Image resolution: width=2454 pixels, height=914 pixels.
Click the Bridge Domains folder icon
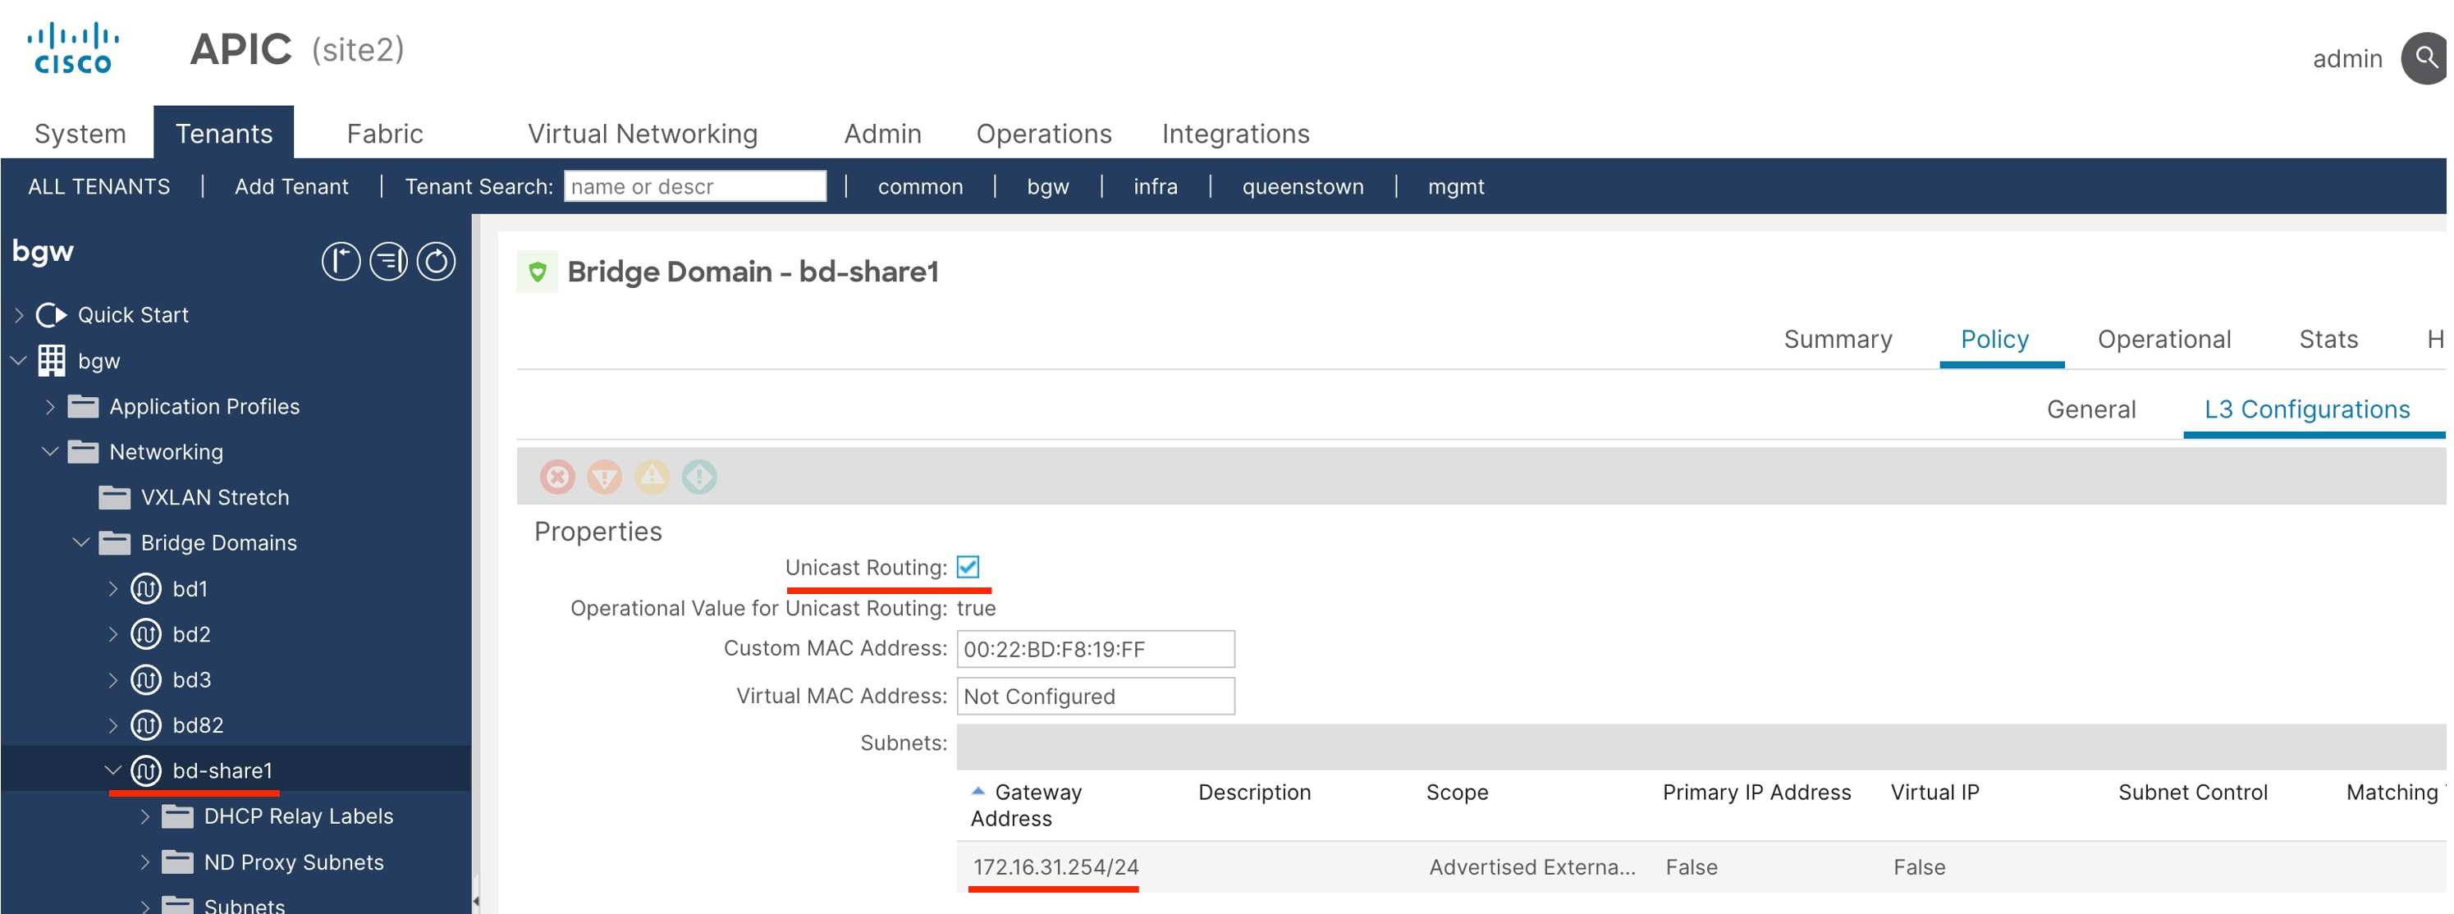click(114, 544)
